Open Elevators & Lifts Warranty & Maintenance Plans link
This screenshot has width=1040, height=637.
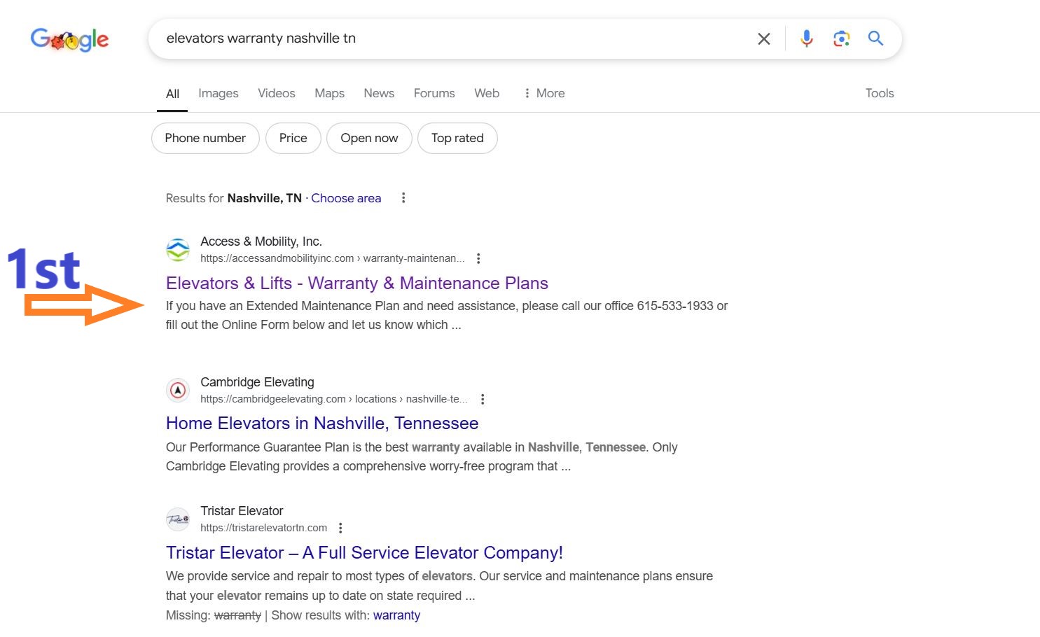click(x=357, y=283)
